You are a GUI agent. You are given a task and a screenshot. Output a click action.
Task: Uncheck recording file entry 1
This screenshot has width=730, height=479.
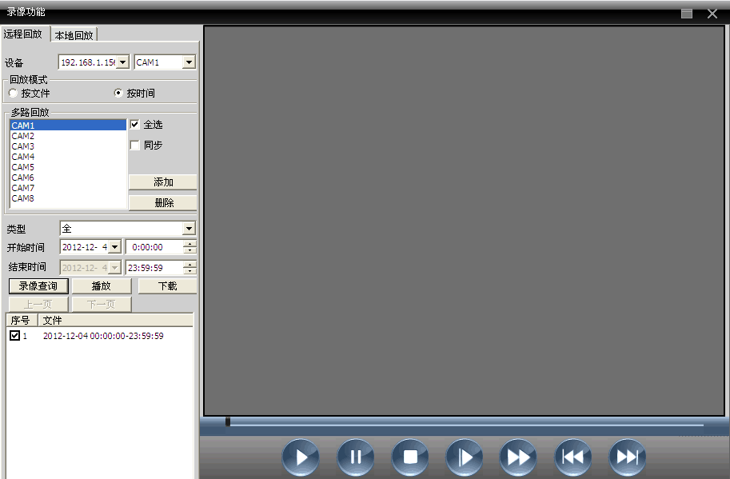point(14,336)
